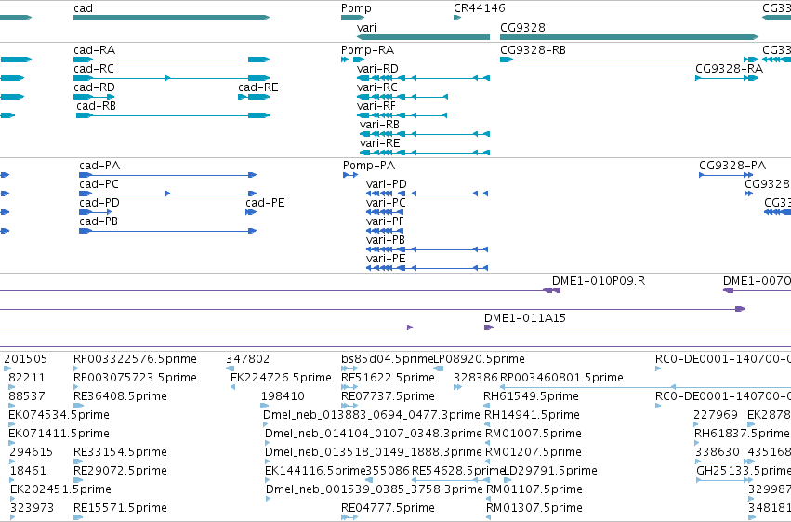791x522 pixels.
Task: Click the cad-RB transcript
Action: [x=173, y=115]
